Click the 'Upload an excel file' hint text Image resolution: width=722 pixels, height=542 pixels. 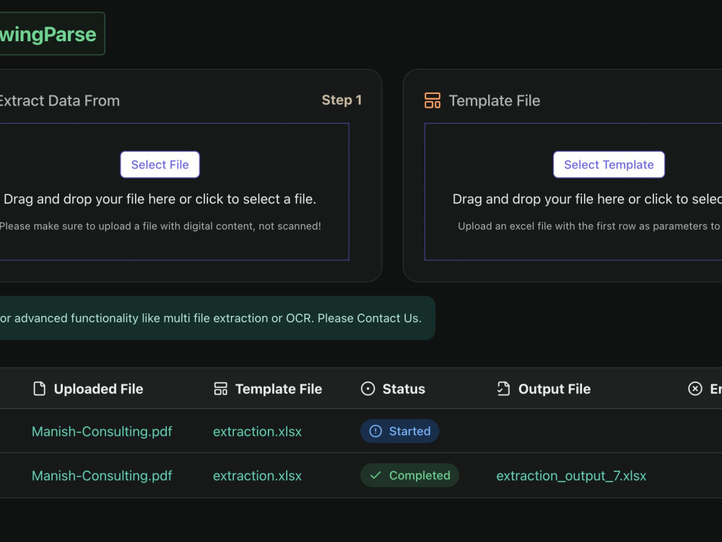(x=590, y=226)
